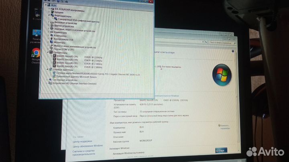Select the Microsoft Teredo tunnel adapter icon
Viewport: 289px width, 162px height.
point(55,76)
